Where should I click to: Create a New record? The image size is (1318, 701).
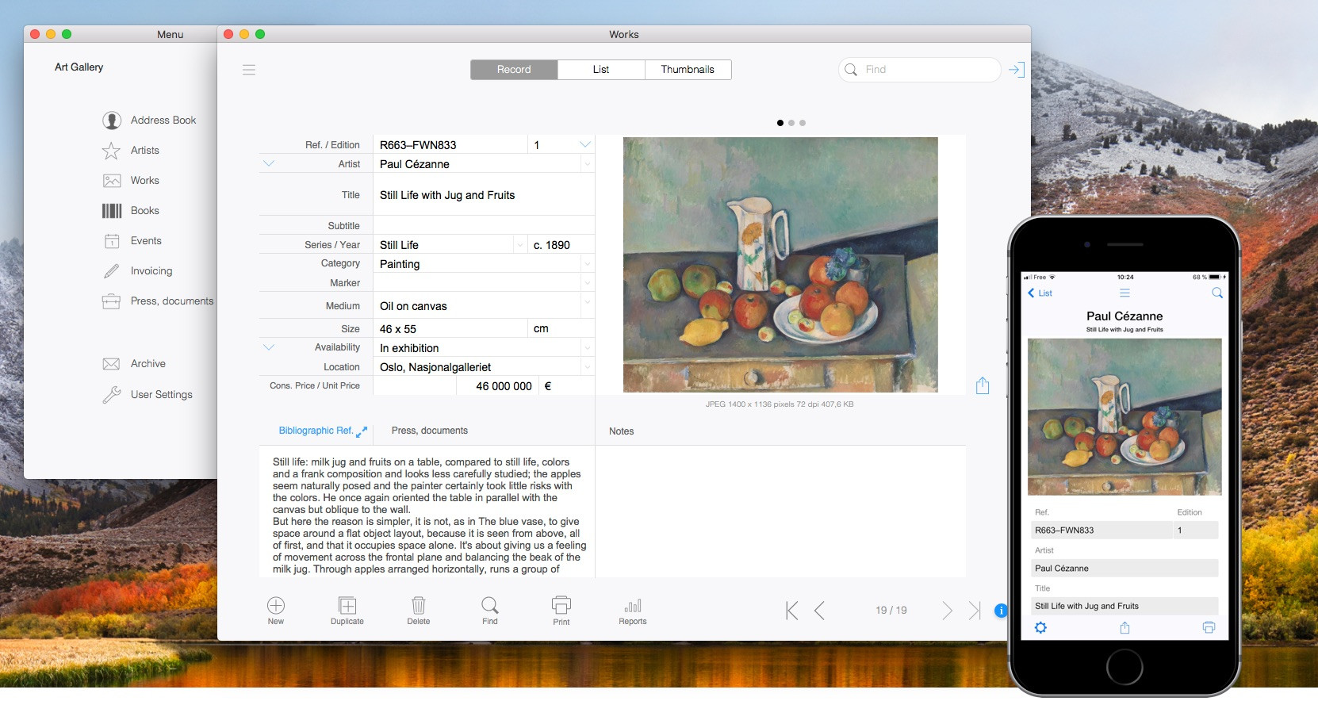(276, 611)
